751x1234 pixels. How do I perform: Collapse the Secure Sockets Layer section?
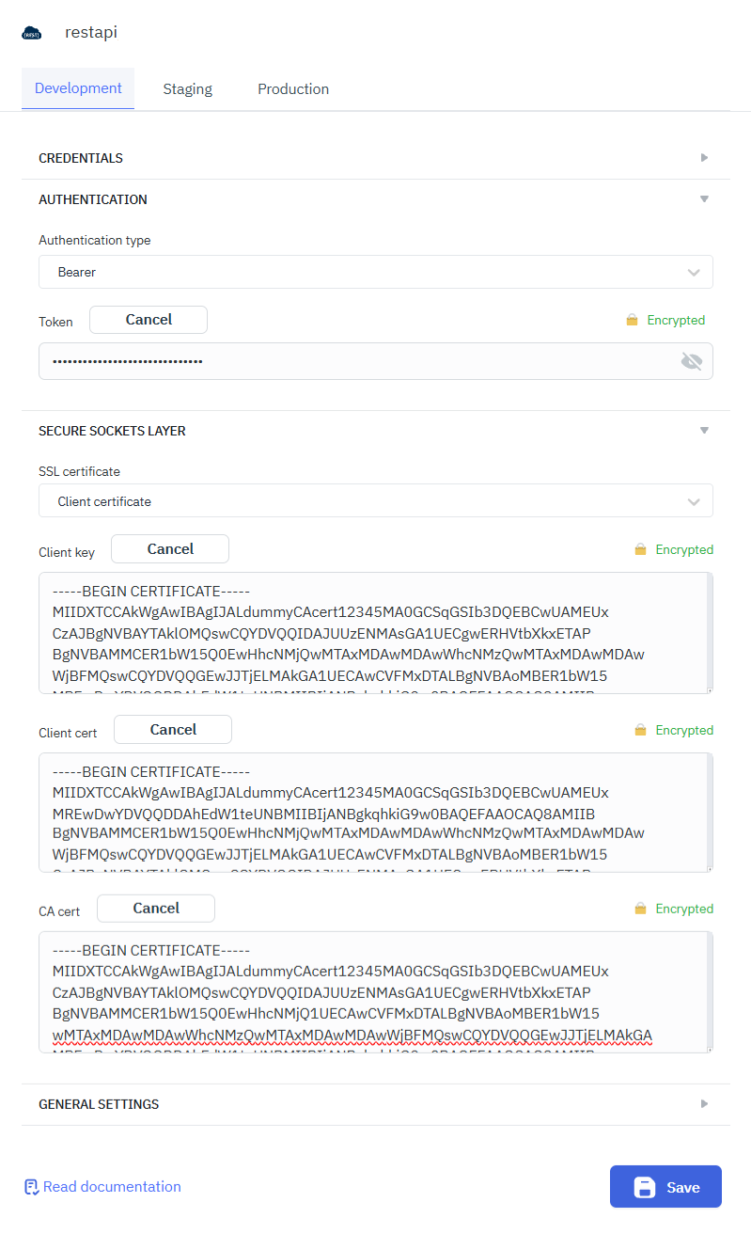click(704, 431)
